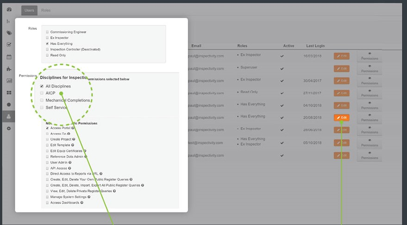Enable the Self Service discipline

42,107
